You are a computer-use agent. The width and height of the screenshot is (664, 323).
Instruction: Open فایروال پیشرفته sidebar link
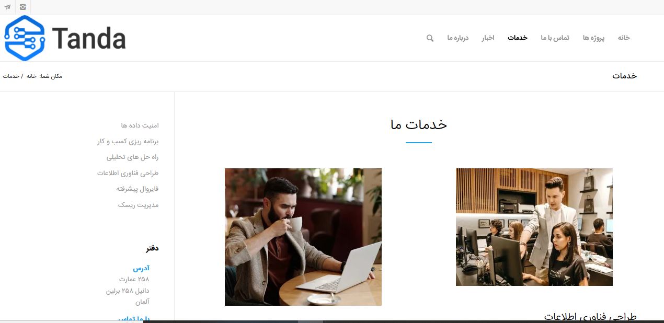coord(138,189)
